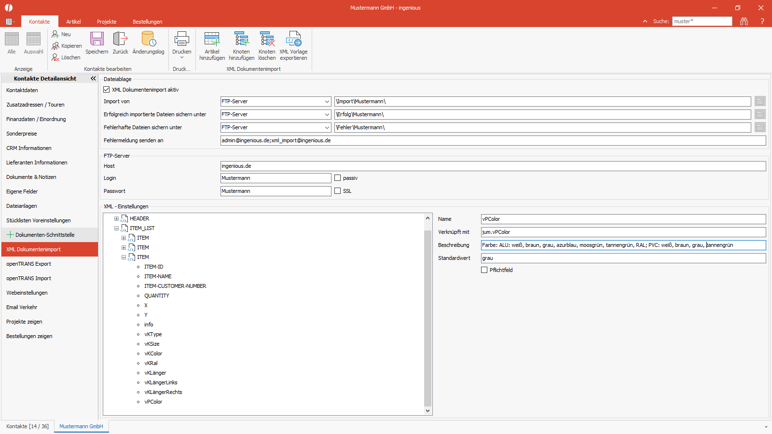Click the XML tree scrollbar thumb
The width and height of the screenshot is (772, 434).
click(427, 318)
